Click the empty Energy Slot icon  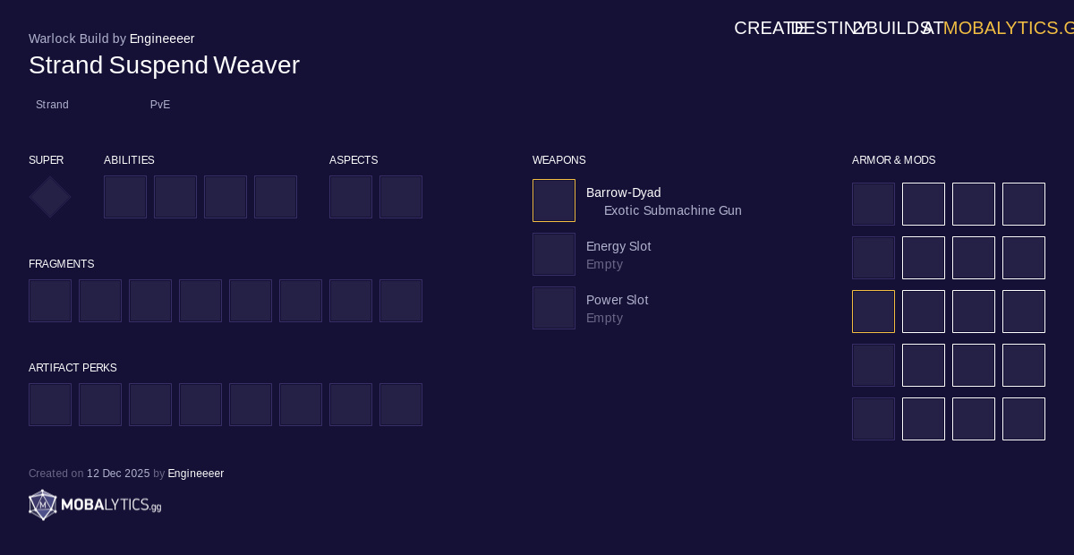click(x=554, y=254)
